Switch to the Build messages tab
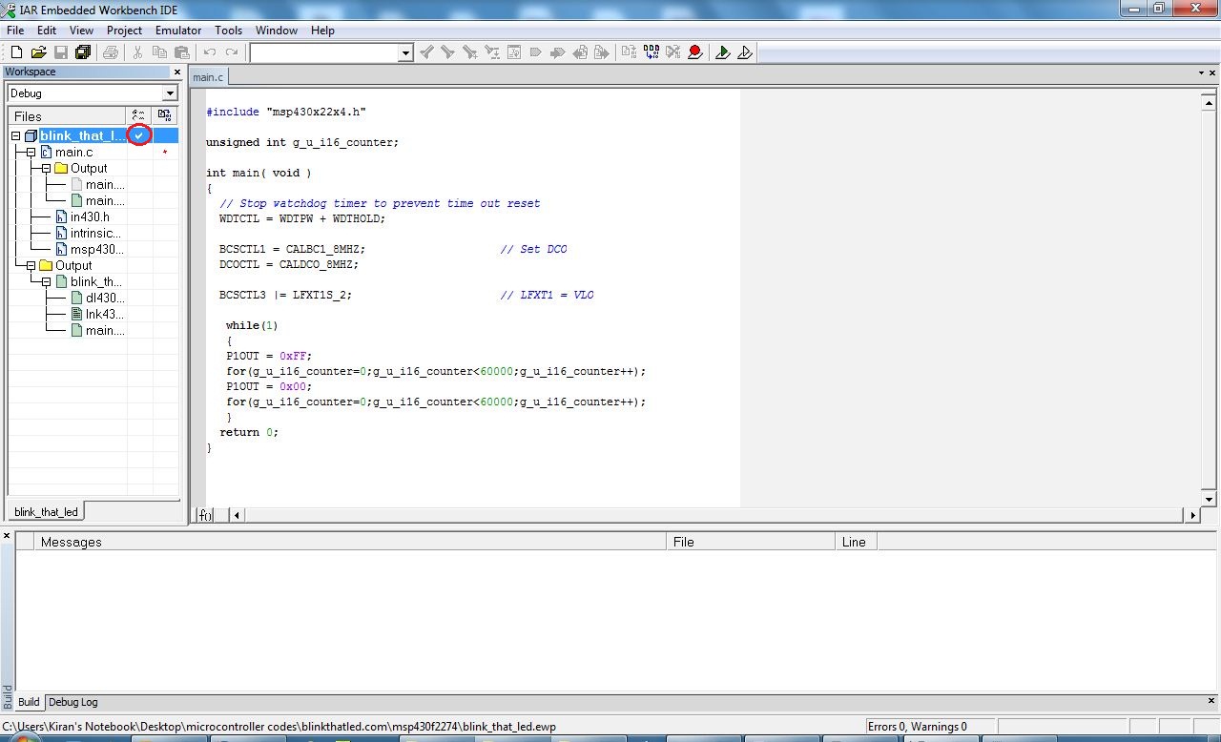 click(29, 702)
